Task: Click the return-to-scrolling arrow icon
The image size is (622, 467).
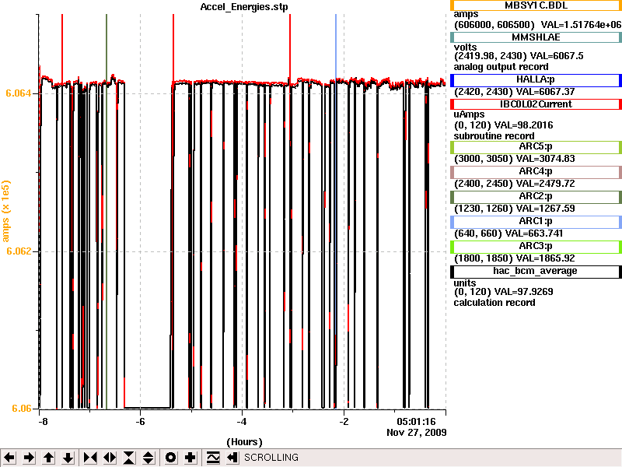Action: click(x=232, y=458)
